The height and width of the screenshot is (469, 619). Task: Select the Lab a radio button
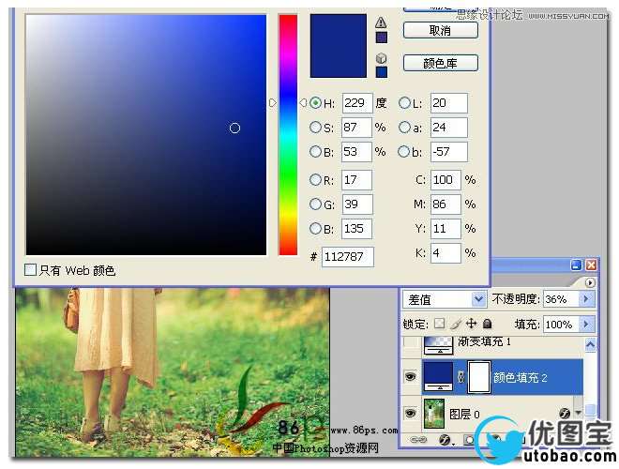(404, 128)
